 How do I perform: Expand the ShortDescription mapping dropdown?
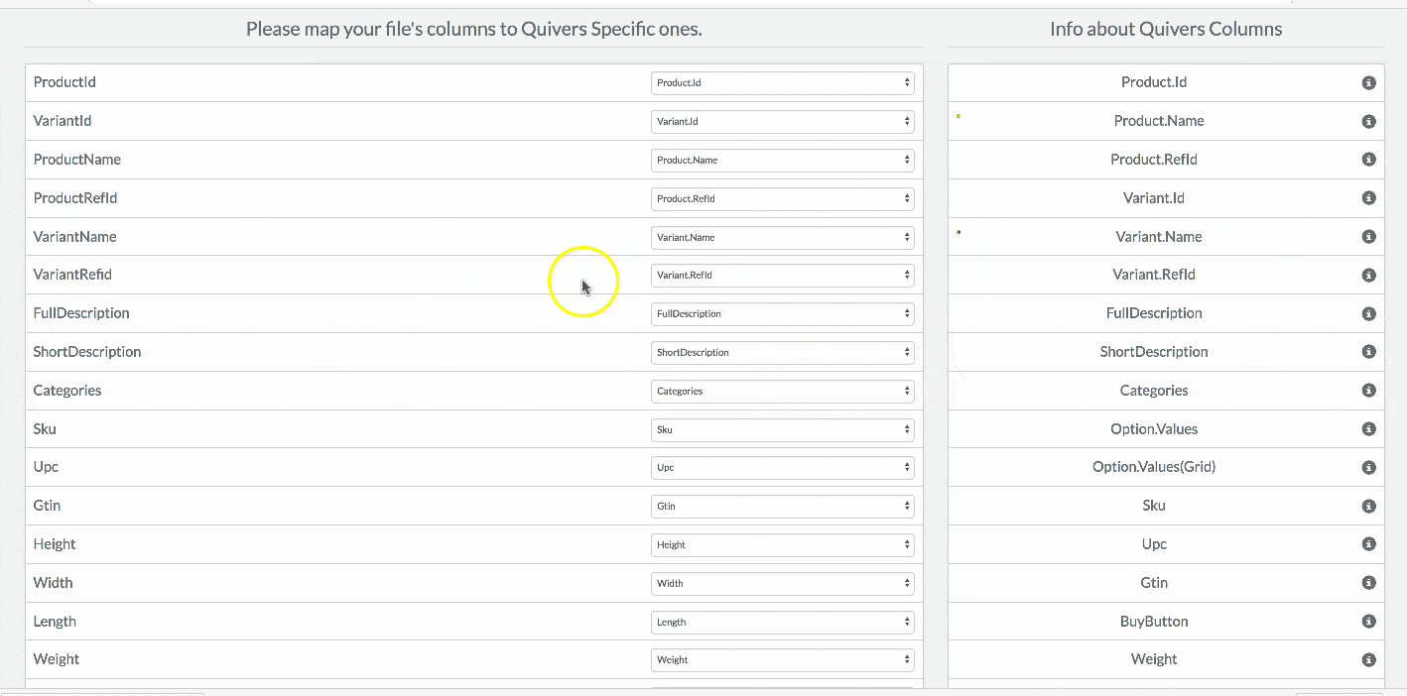(x=782, y=352)
